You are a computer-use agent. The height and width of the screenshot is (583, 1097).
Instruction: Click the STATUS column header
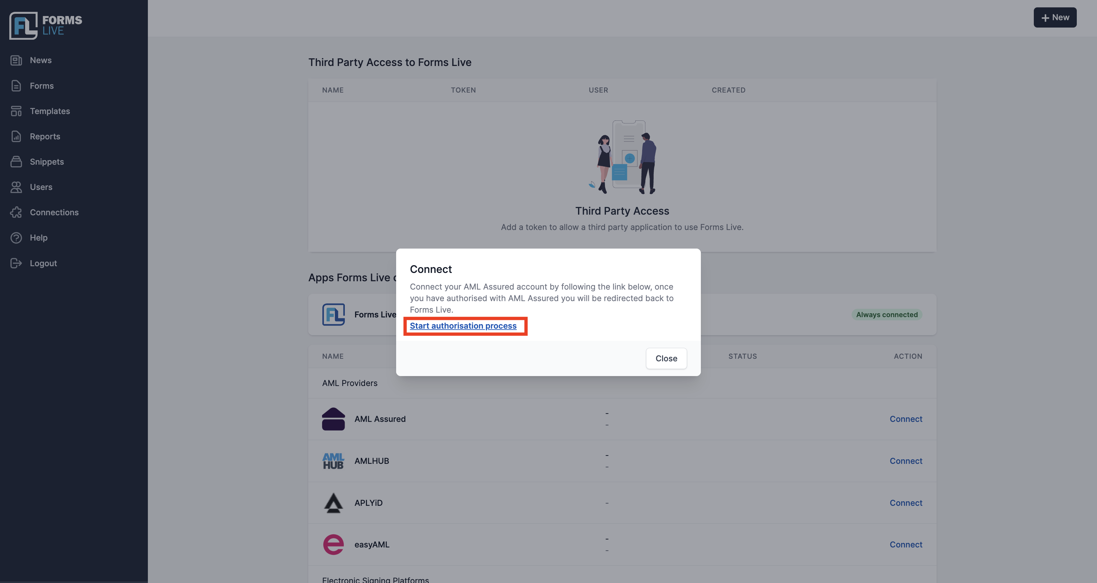[742, 356]
